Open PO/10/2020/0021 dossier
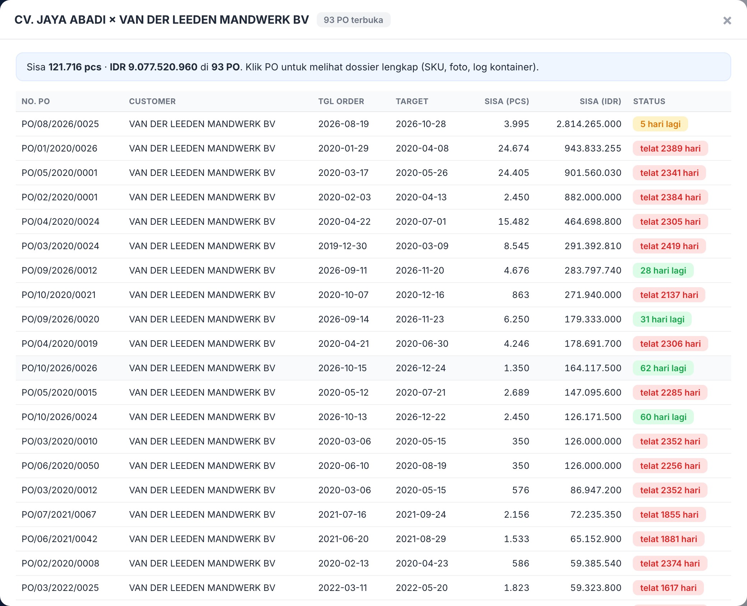This screenshot has height=606, width=747. click(373, 295)
